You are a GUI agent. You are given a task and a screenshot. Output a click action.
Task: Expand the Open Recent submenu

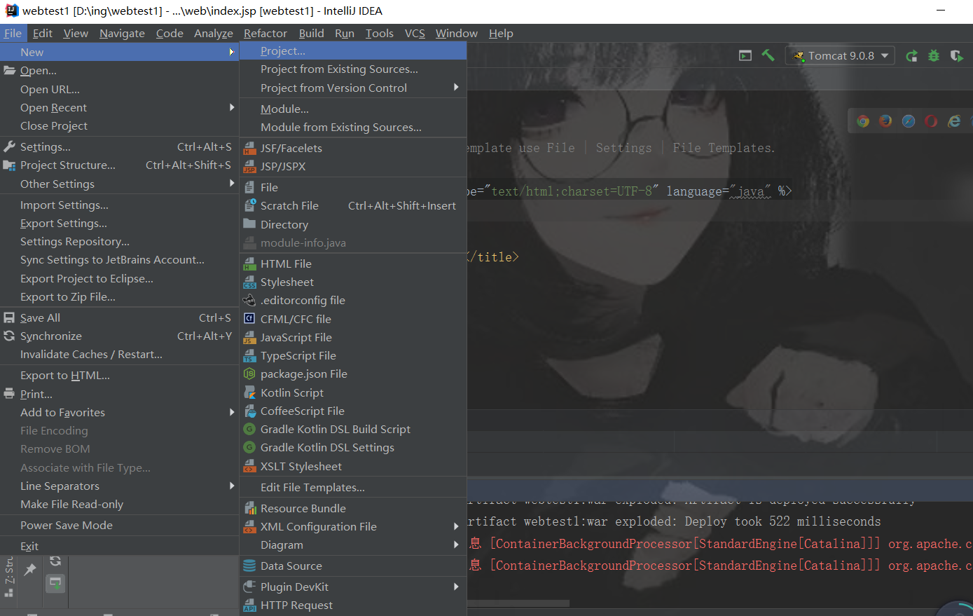(231, 107)
